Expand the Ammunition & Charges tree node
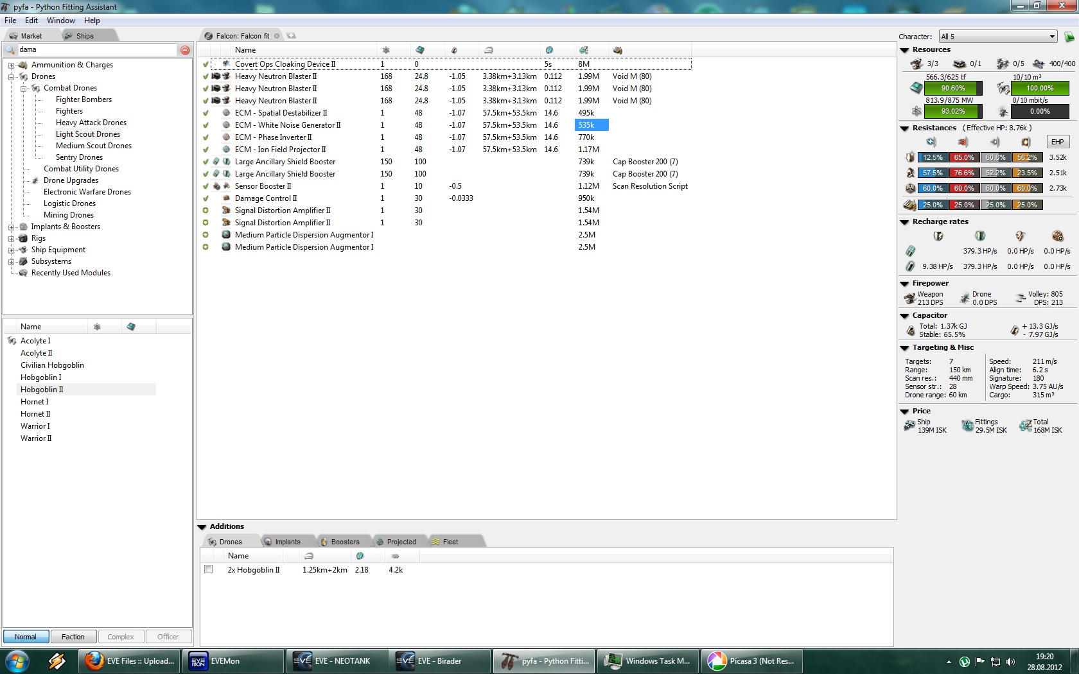Viewport: 1079px width, 674px height. 11,65
